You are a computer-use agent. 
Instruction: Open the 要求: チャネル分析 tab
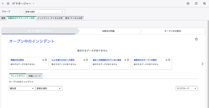tap(74, 18)
